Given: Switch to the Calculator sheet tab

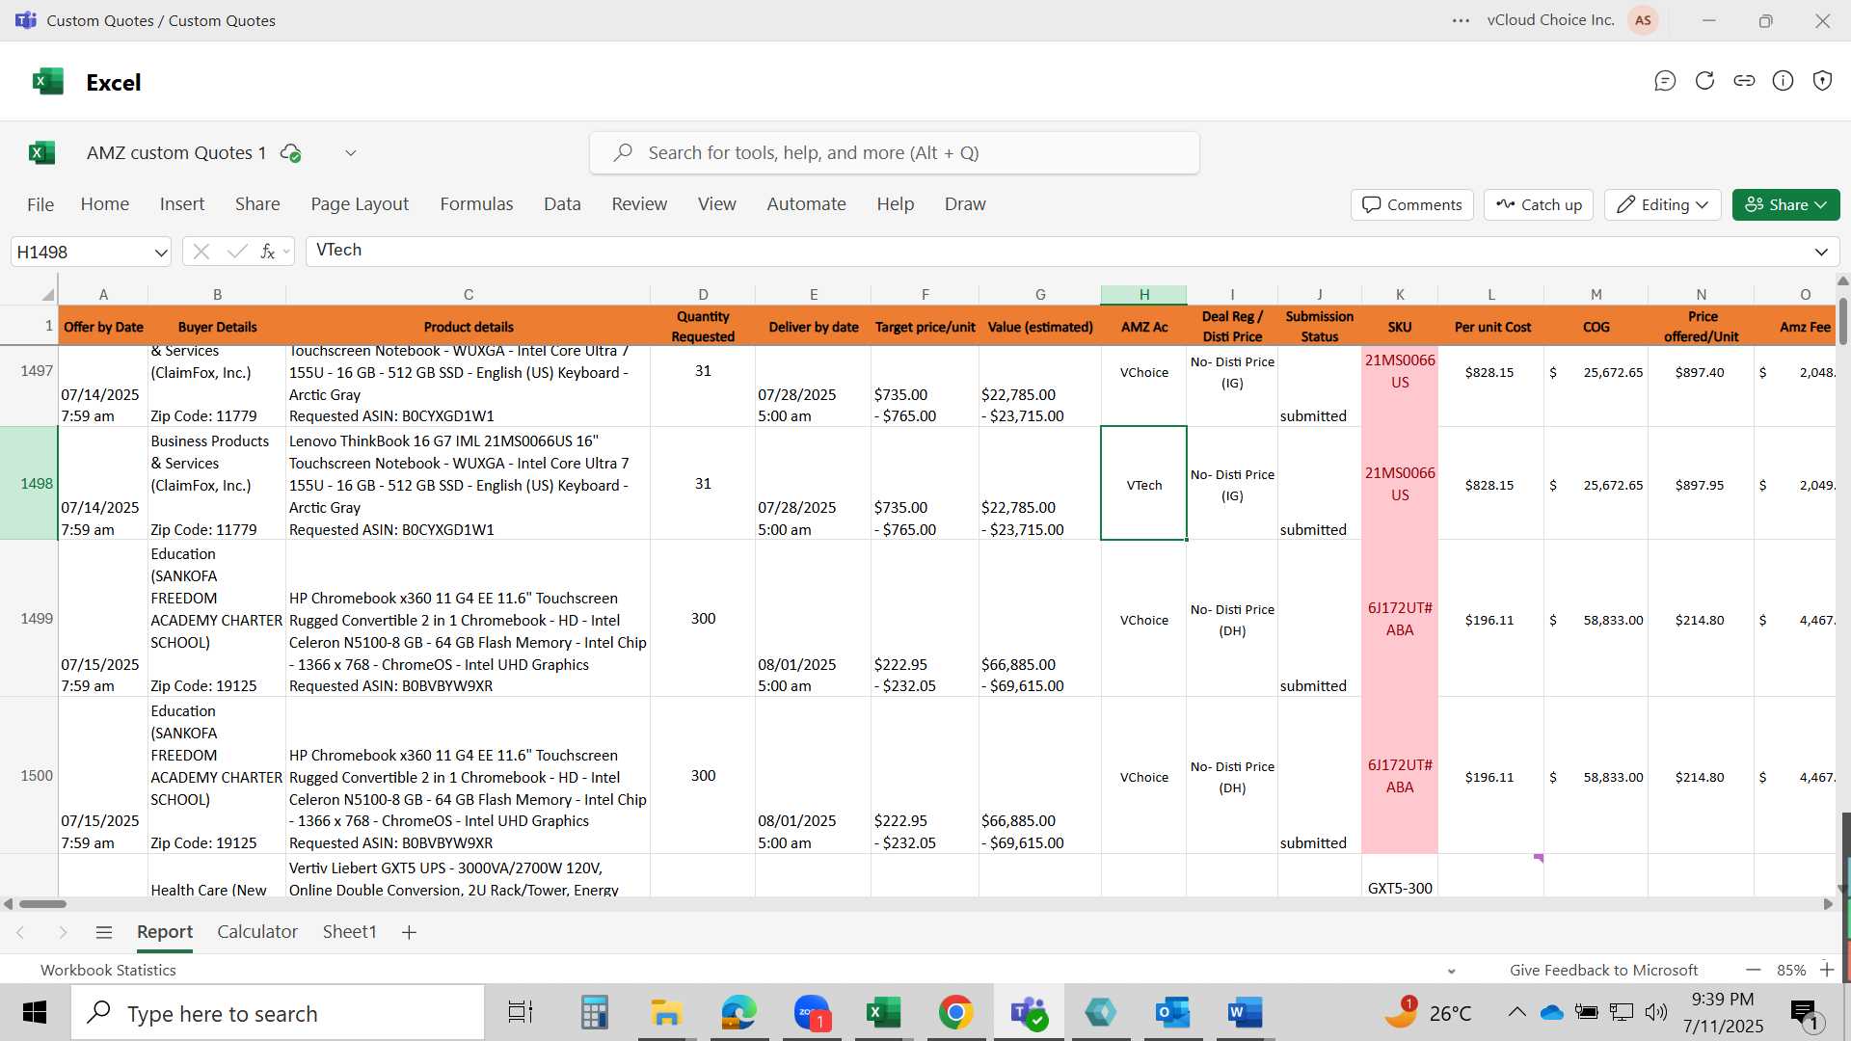Looking at the screenshot, I should [257, 932].
